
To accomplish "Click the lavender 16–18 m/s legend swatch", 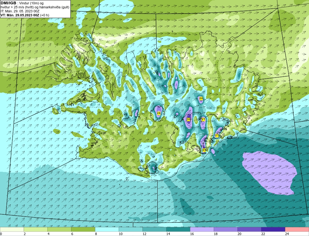I will click(202, 229).
